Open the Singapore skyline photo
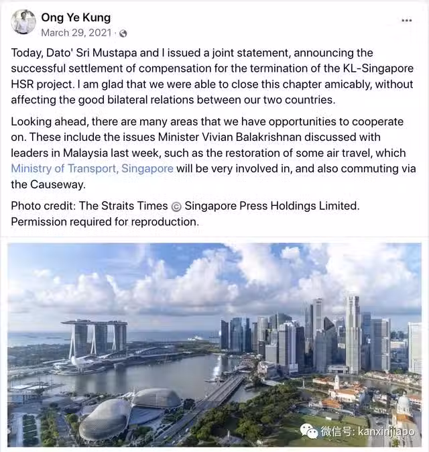 (x=214, y=345)
